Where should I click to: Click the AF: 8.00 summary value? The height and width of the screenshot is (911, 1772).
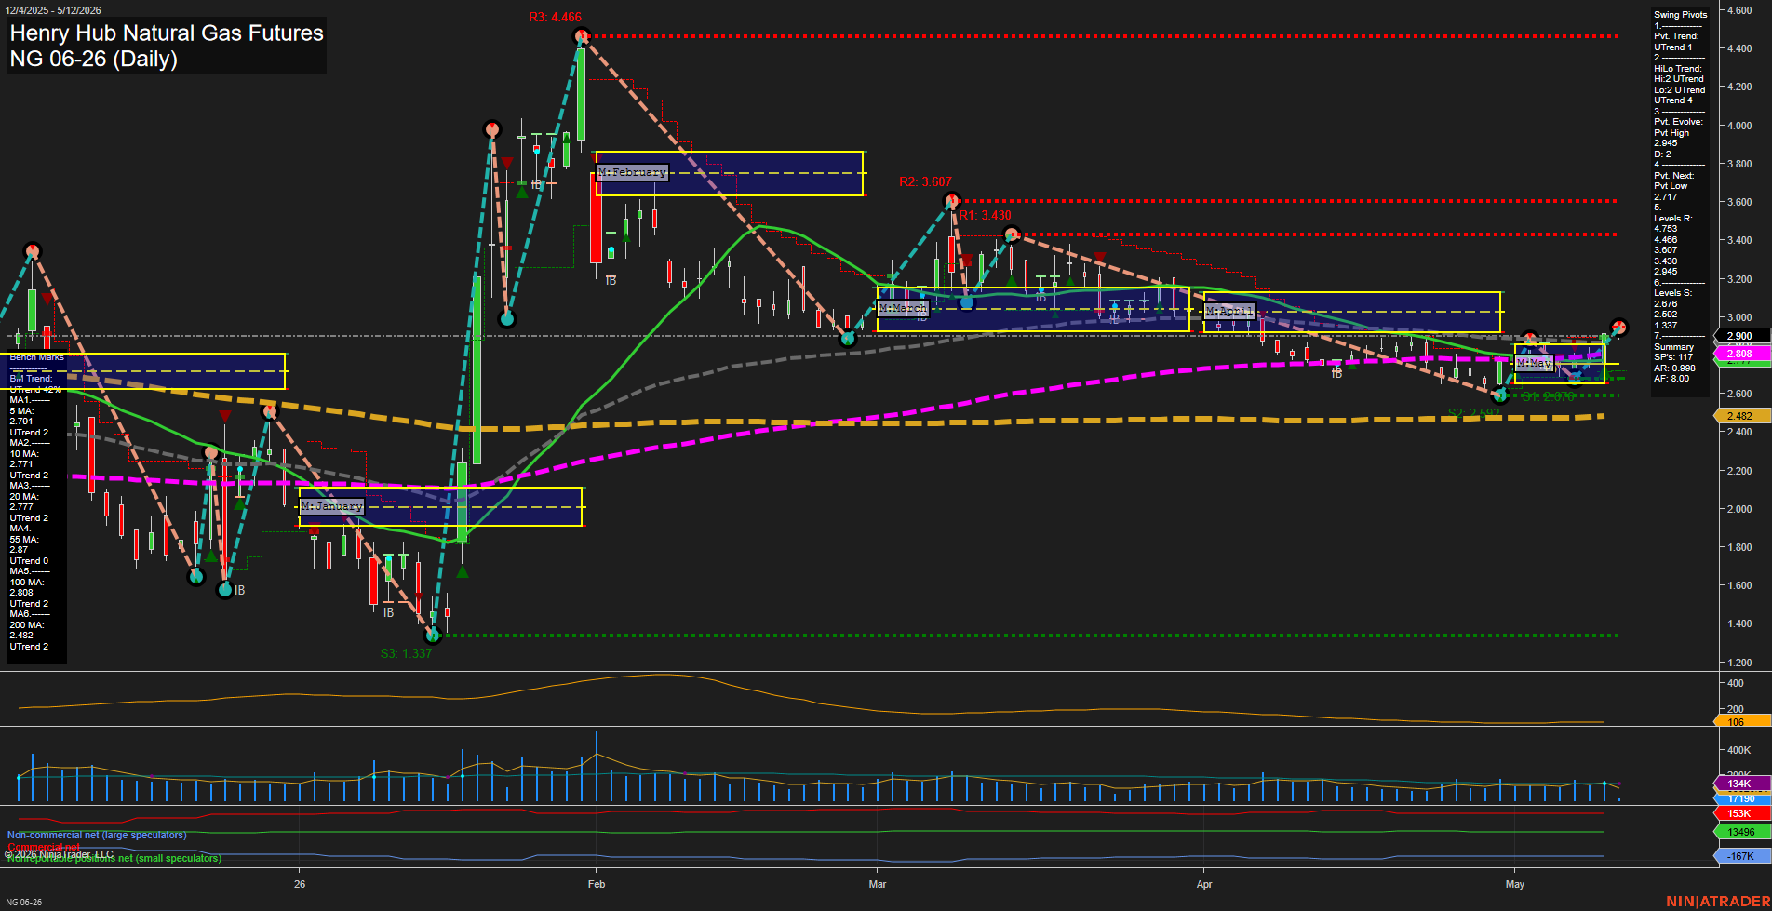coord(1671,379)
